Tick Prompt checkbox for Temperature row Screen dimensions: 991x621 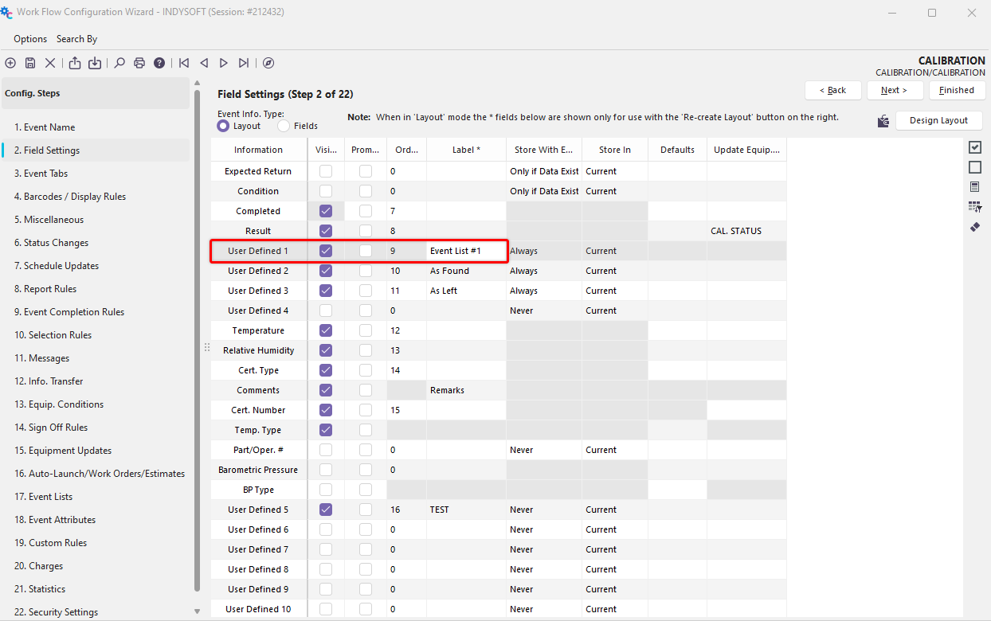click(365, 330)
